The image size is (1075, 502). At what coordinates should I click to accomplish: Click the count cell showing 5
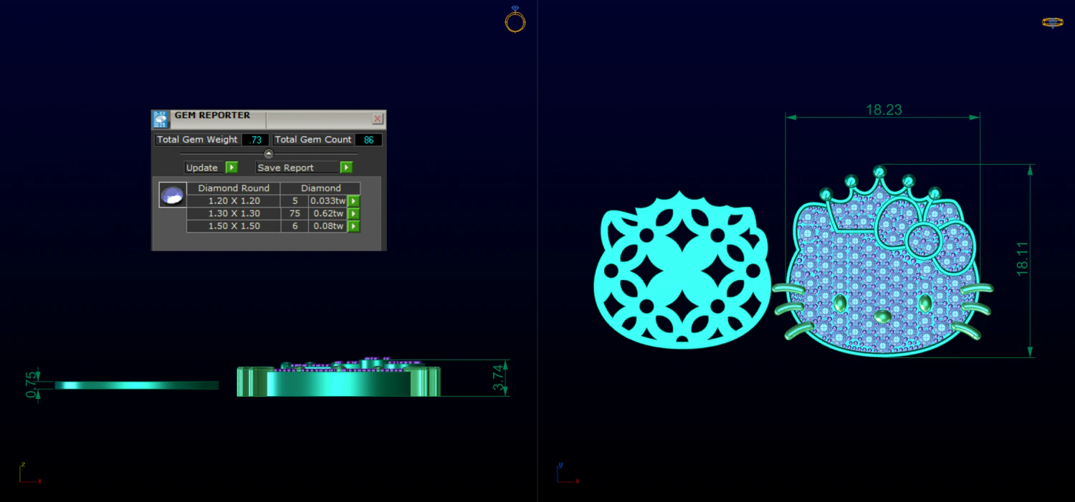pyautogui.click(x=295, y=201)
